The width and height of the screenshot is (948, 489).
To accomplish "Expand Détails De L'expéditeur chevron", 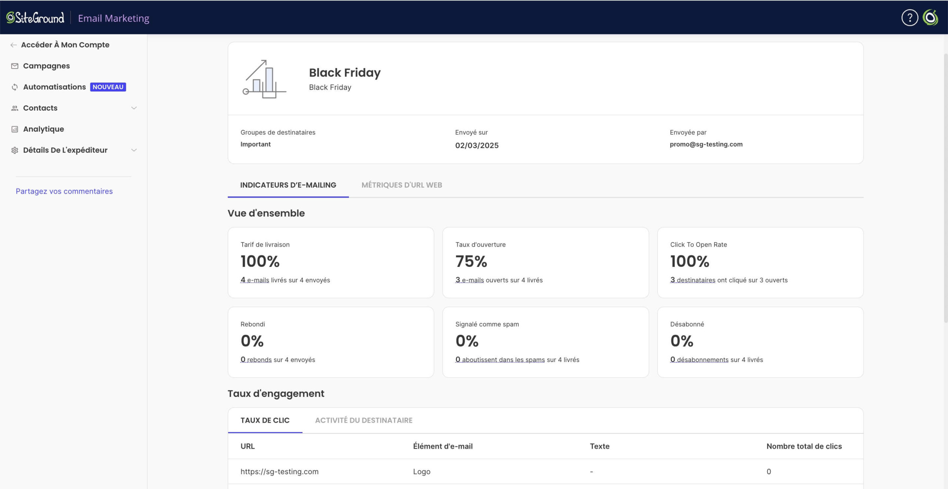I will [134, 150].
